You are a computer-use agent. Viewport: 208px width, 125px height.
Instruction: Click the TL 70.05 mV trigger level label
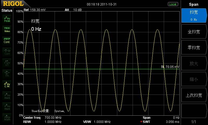[170, 67]
